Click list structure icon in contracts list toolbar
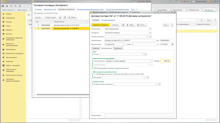The height and width of the screenshot is (123, 220). coord(65,17)
